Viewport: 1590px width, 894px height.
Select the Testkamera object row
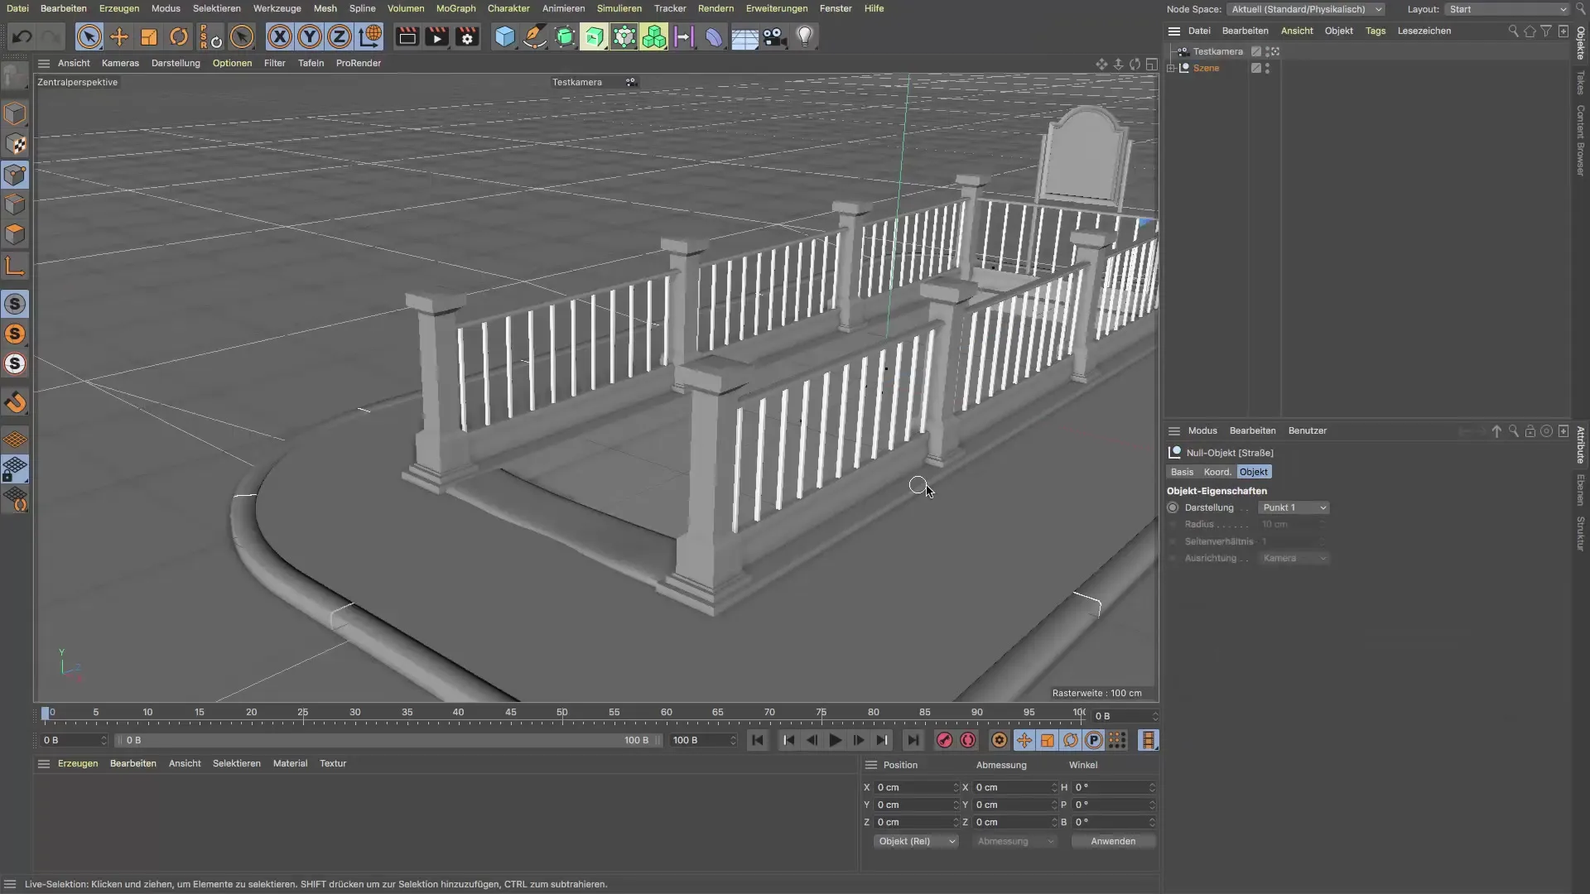[1217, 51]
